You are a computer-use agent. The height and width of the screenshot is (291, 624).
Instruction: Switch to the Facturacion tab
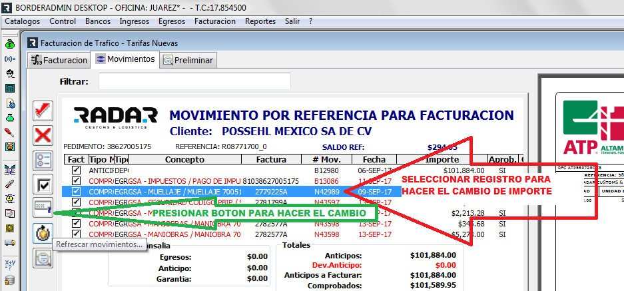pyautogui.click(x=59, y=60)
